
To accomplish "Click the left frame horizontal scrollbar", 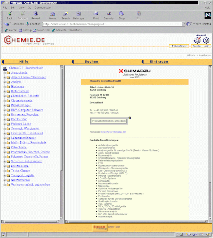I will 31,222.
